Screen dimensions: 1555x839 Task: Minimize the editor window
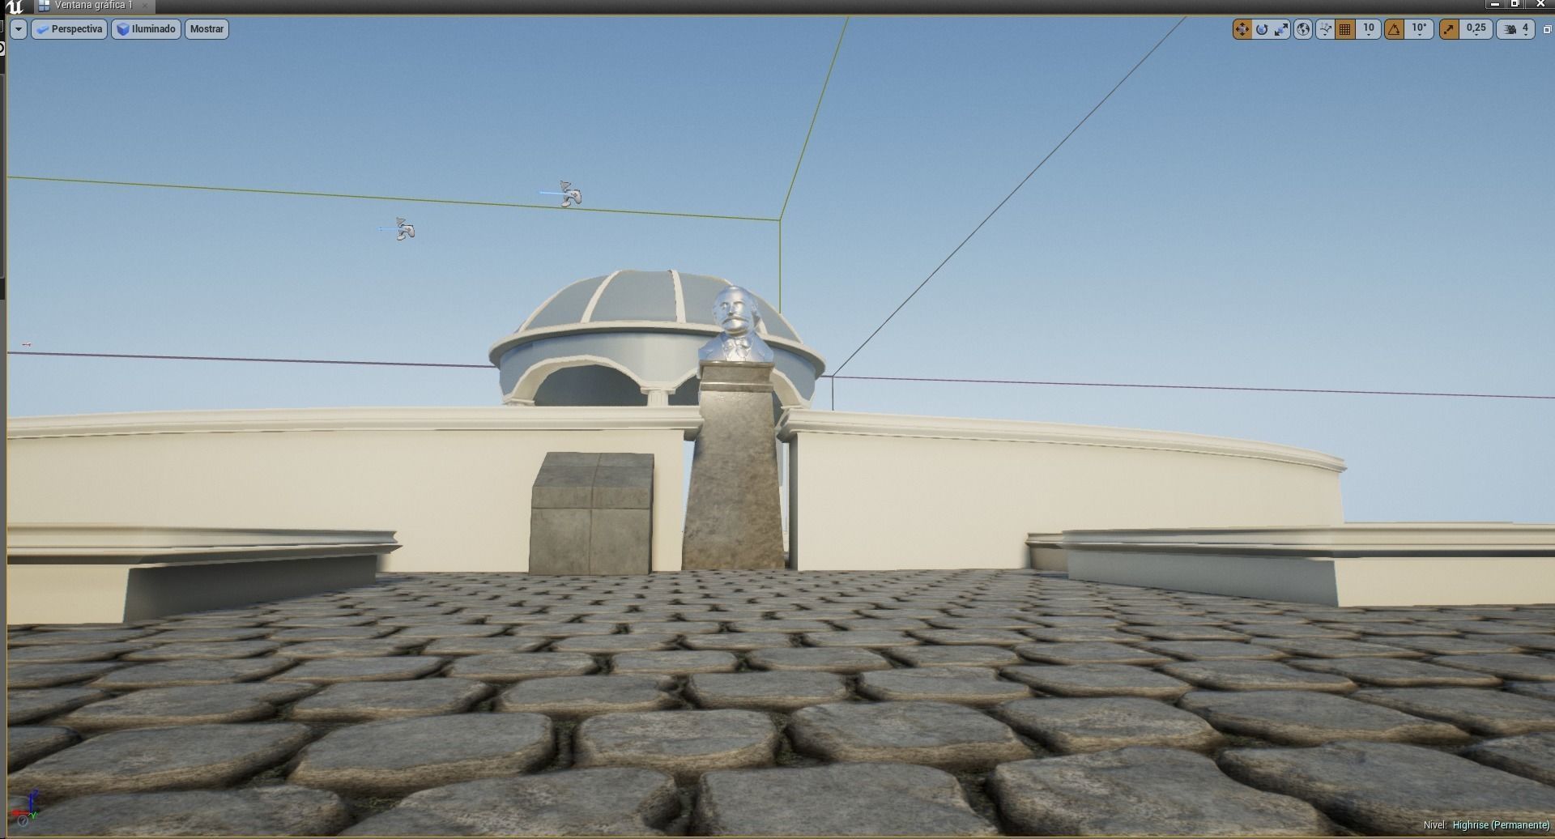click(x=1495, y=5)
